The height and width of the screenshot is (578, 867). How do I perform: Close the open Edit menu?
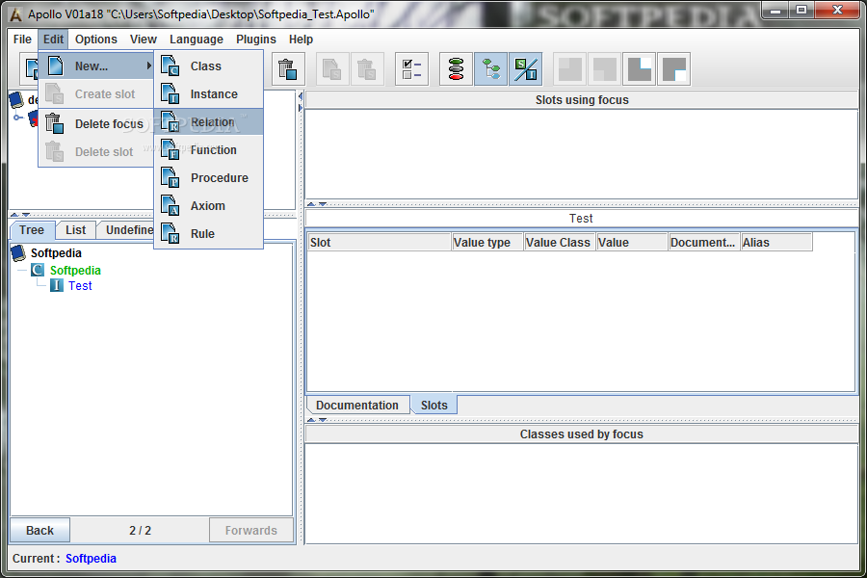pyautogui.click(x=53, y=39)
